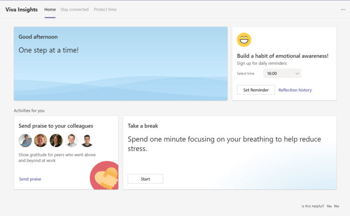Click the Select time label
350x216 pixels.
tap(246, 74)
